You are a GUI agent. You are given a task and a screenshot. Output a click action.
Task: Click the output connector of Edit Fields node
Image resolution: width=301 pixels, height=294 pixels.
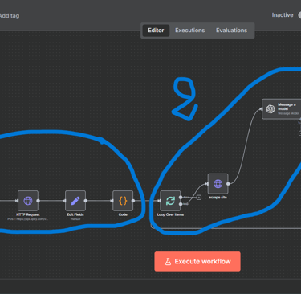pos(86,201)
